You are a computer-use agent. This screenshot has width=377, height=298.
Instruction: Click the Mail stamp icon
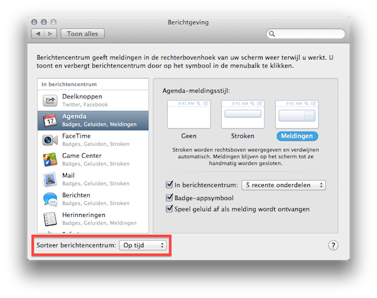coord(50,179)
